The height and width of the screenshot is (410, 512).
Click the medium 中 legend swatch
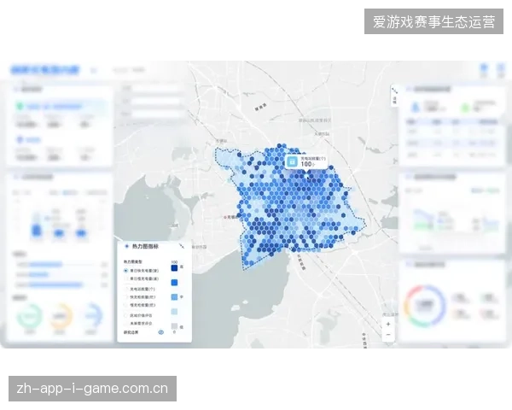pos(174,297)
